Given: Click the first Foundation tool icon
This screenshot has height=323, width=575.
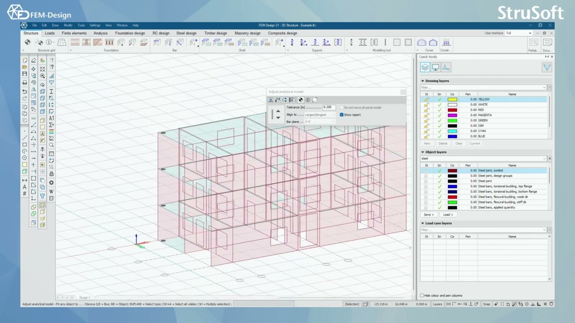Looking at the screenshot, I should point(75,43).
